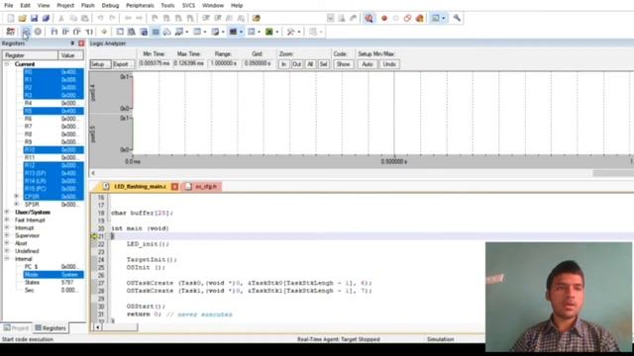Open the Peripherals menu
This screenshot has width=634, height=356.
tap(140, 5)
